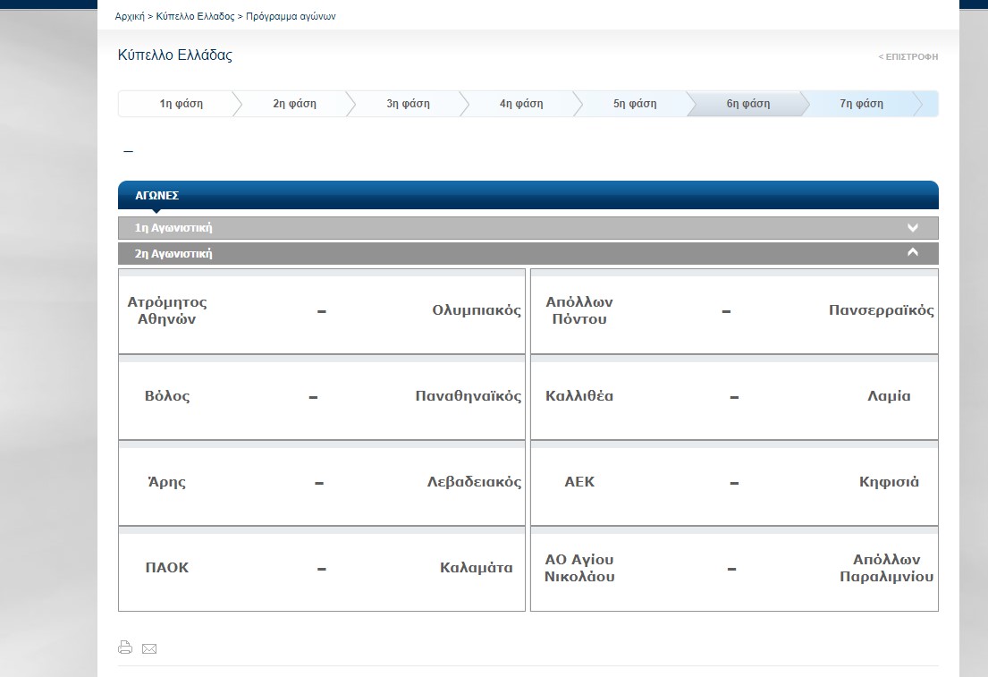The height and width of the screenshot is (677, 988).
Task: Expand the 1η Αγωνιστική section chevron
Action: click(912, 227)
